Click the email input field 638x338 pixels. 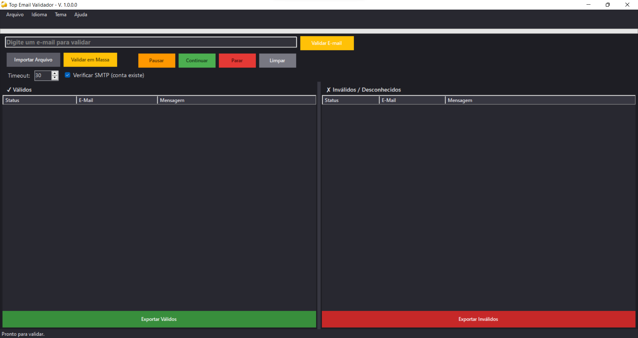pyautogui.click(x=151, y=42)
